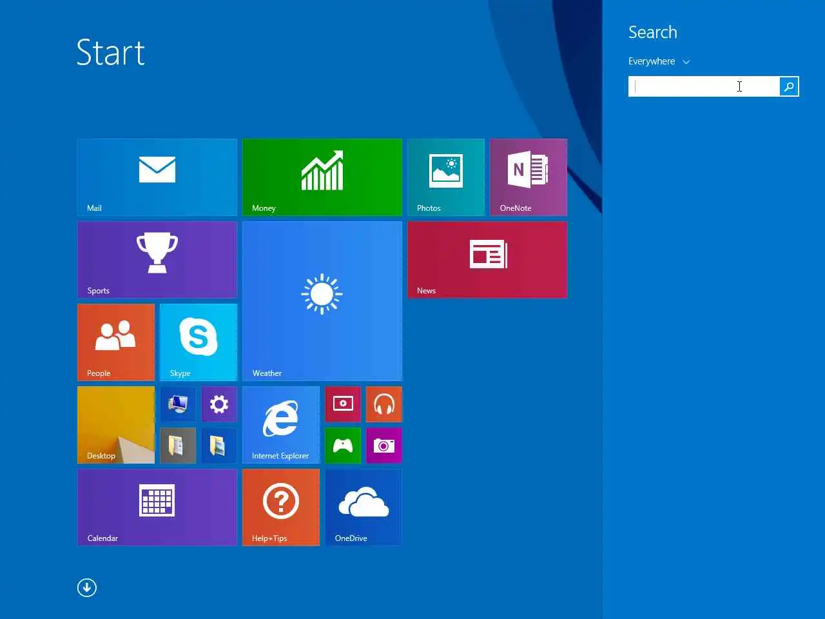The image size is (825, 619).
Task: Open the Pictures folder tile
Action: [x=219, y=446]
